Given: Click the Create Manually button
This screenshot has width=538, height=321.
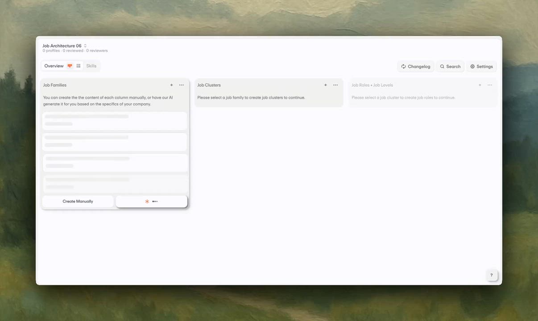Looking at the screenshot, I should [78, 202].
